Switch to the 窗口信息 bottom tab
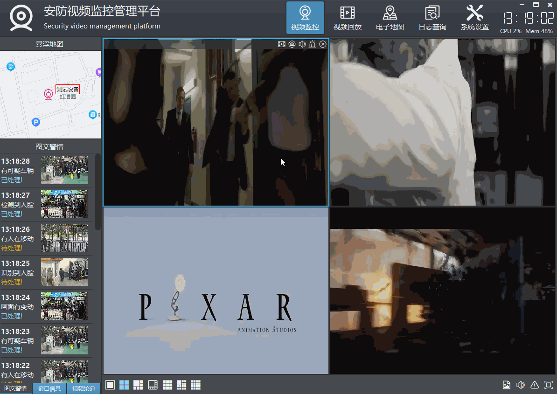 (49, 388)
